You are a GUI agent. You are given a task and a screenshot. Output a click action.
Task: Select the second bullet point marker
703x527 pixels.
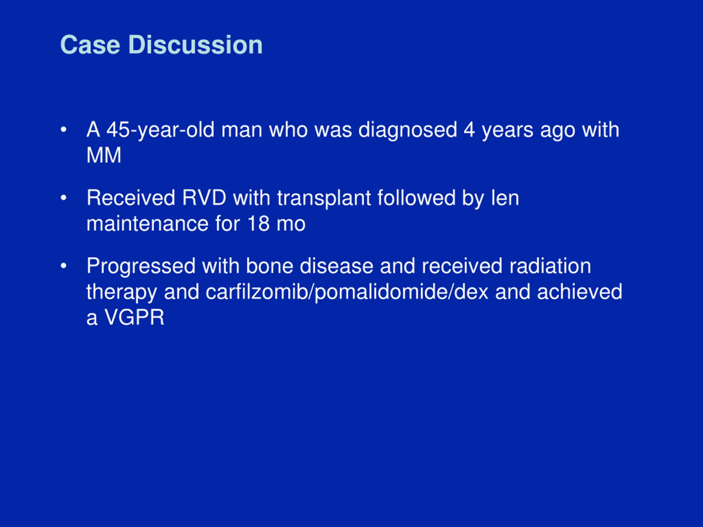63,198
